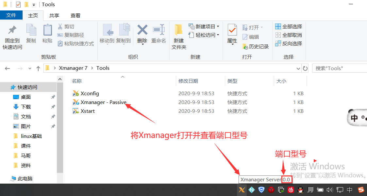Click the Open ribbon button
The width and height of the screenshot is (367, 196).
tap(253, 28)
